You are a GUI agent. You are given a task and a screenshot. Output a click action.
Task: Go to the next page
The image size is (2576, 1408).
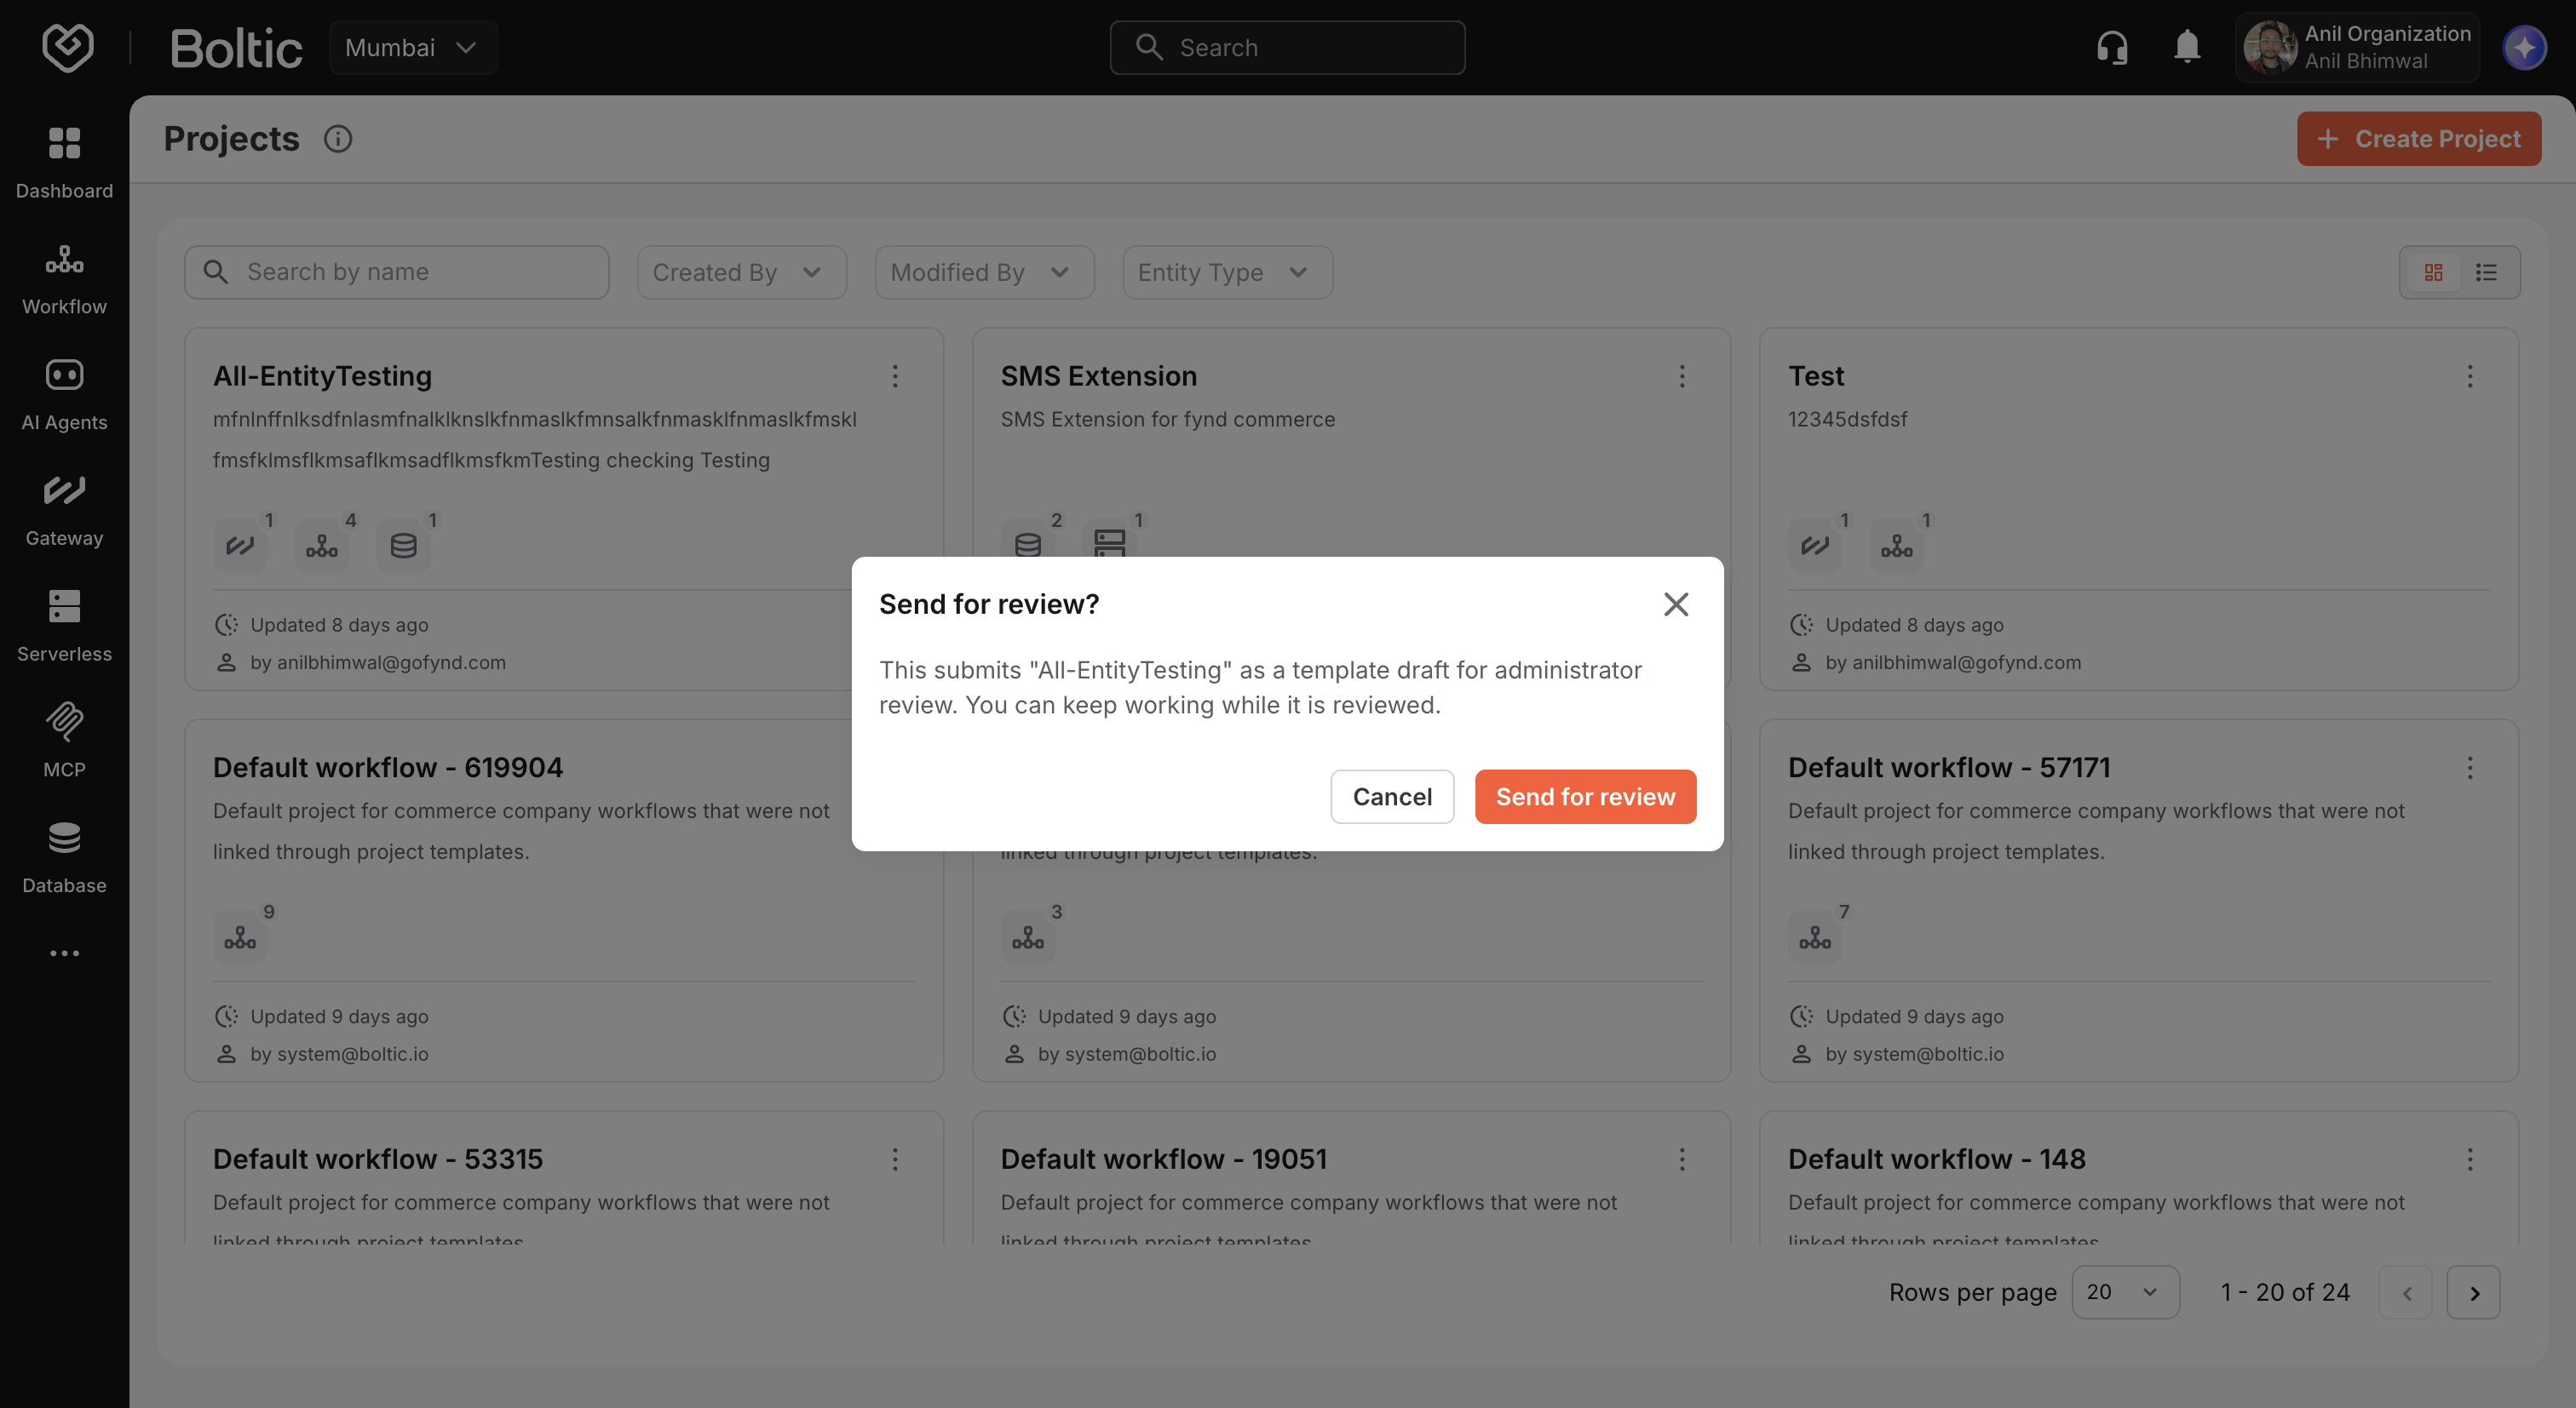(x=2473, y=1292)
